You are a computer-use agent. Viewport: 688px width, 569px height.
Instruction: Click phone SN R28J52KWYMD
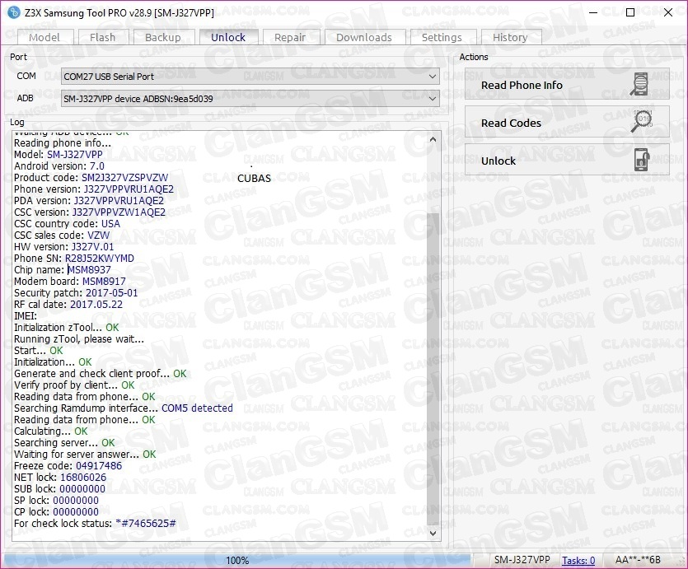pyautogui.click(x=100, y=259)
